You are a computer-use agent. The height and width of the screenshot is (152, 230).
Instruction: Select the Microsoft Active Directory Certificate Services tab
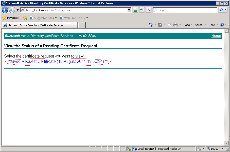(x=40, y=25)
